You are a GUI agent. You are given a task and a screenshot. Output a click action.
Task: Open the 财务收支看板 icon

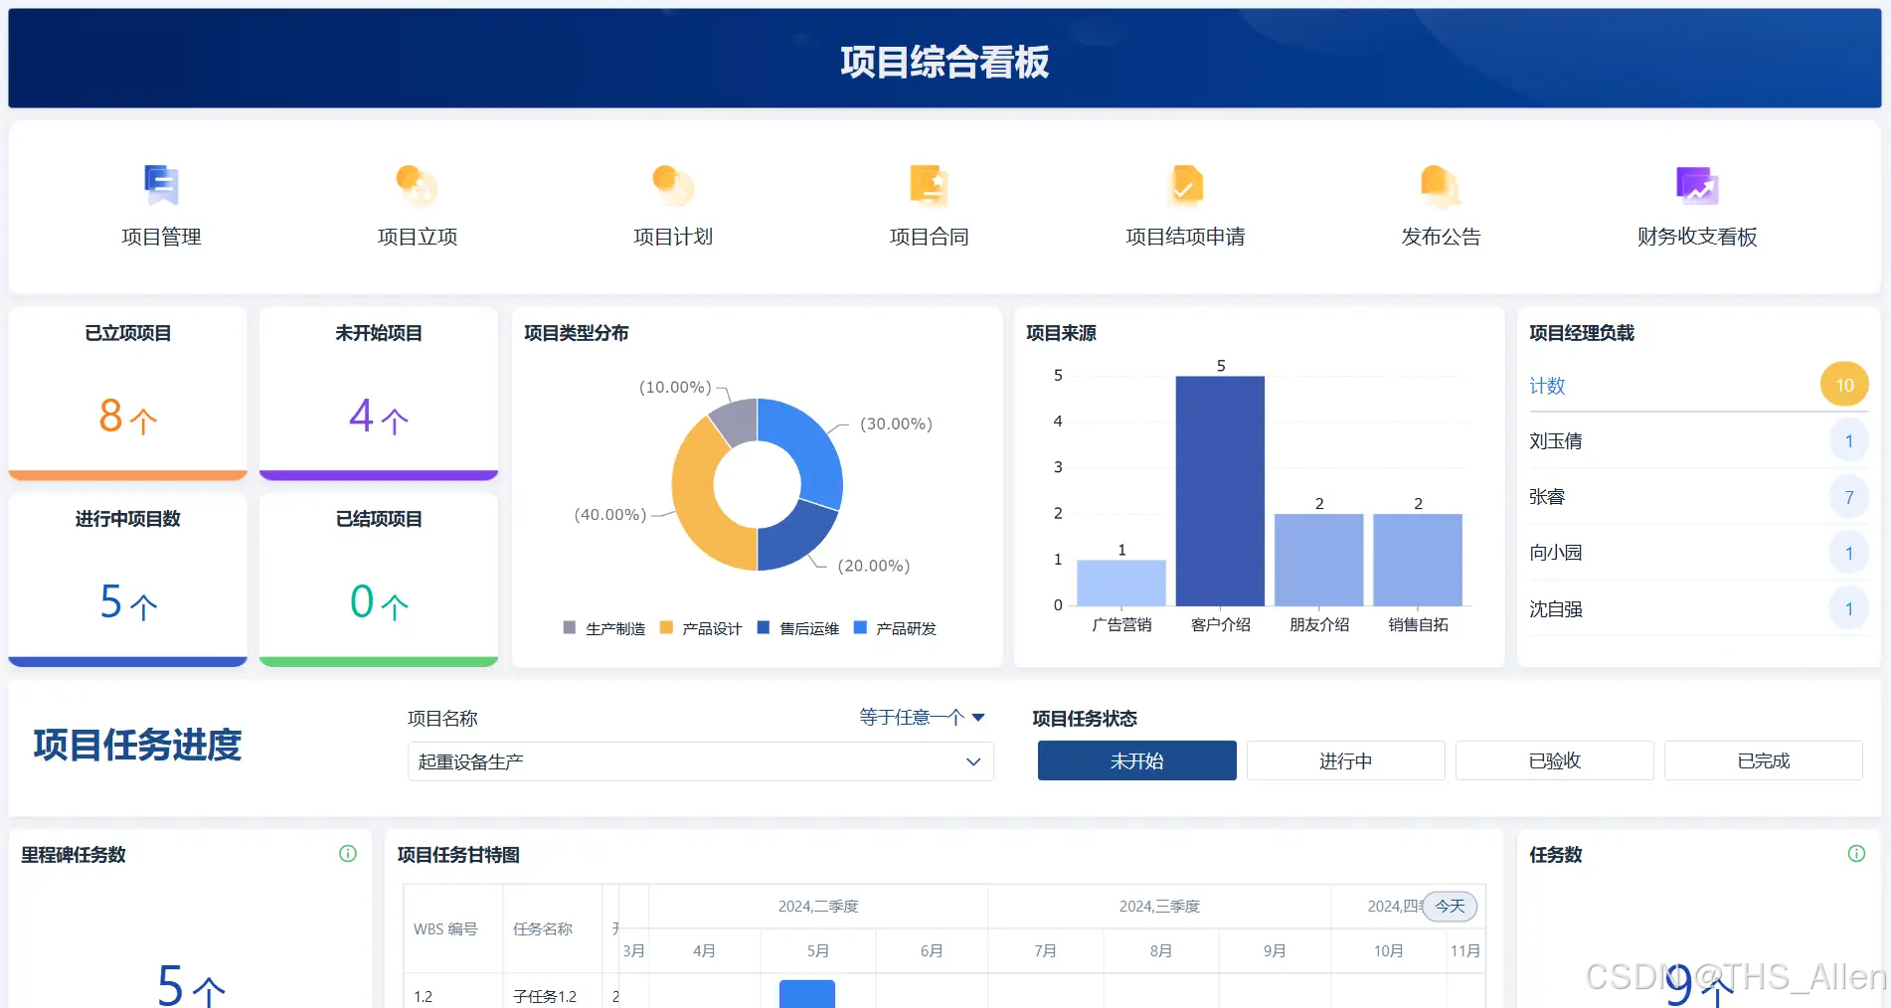tap(1697, 185)
